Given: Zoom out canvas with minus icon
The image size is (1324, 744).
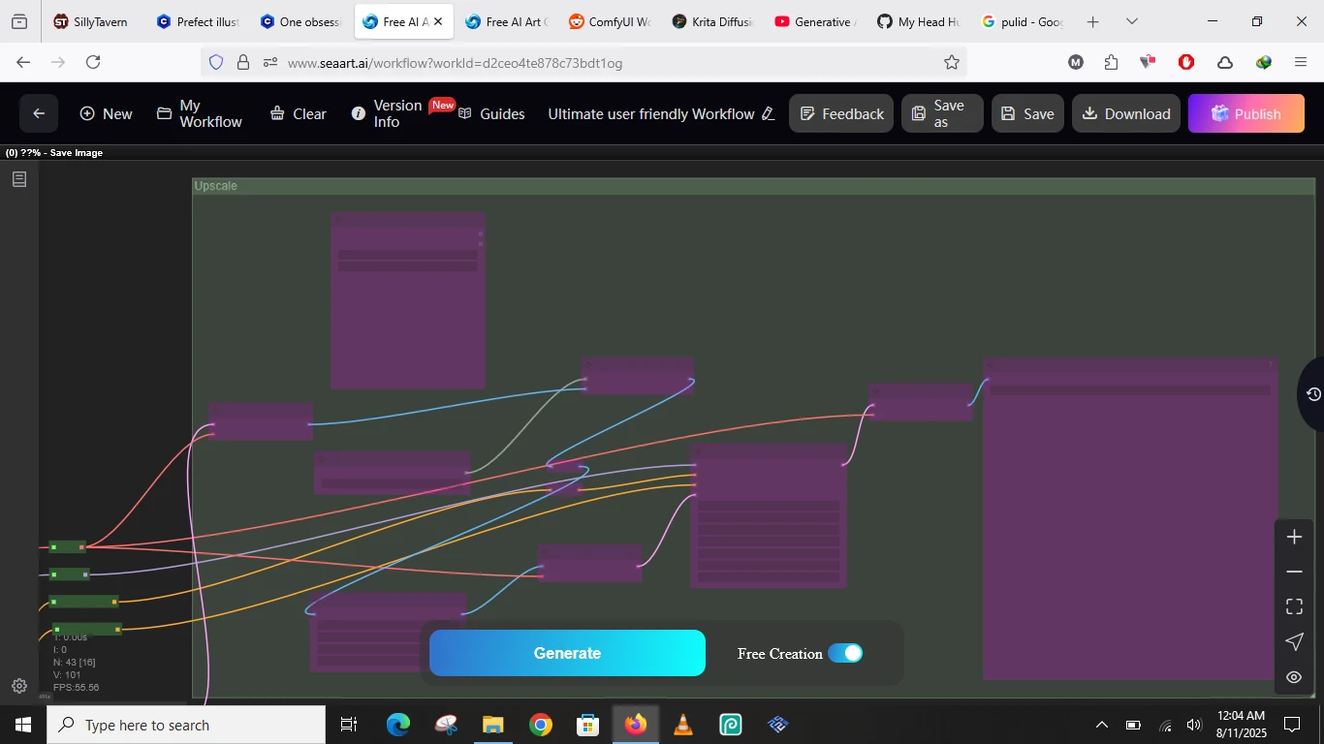Looking at the screenshot, I should point(1294,572).
